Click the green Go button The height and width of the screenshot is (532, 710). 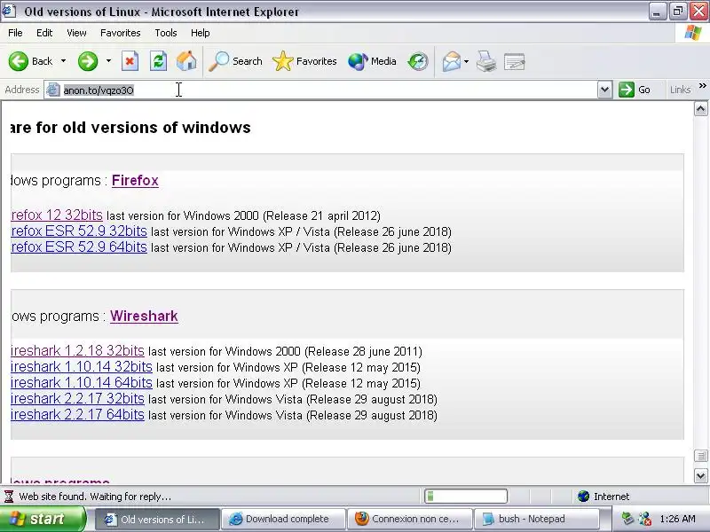635,90
